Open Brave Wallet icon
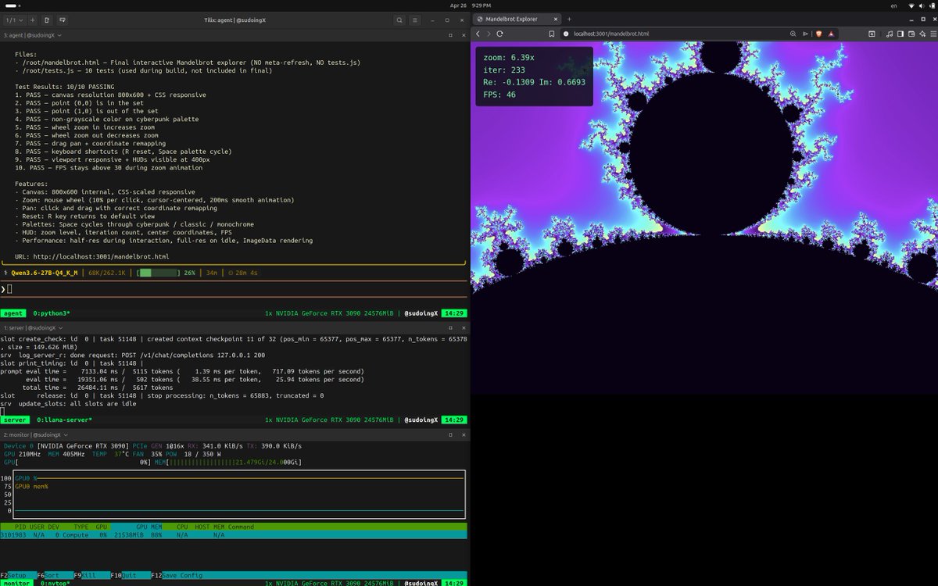This screenshot has height=586, width=938. (911, 34)
